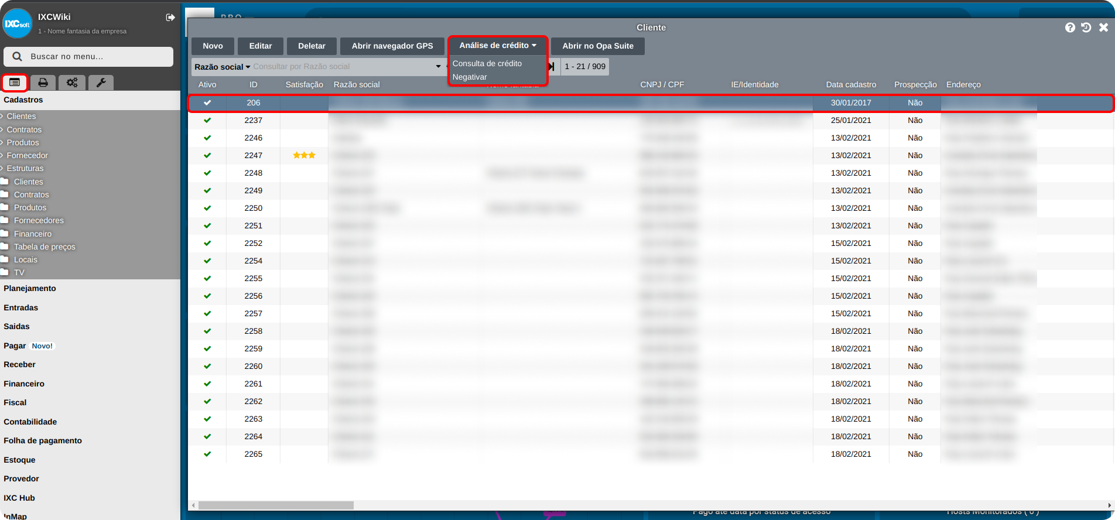The height and width of the screenshot is (520, 1115).
Task: Click the Produtos folder icon
Action: [x=5, y=207]
